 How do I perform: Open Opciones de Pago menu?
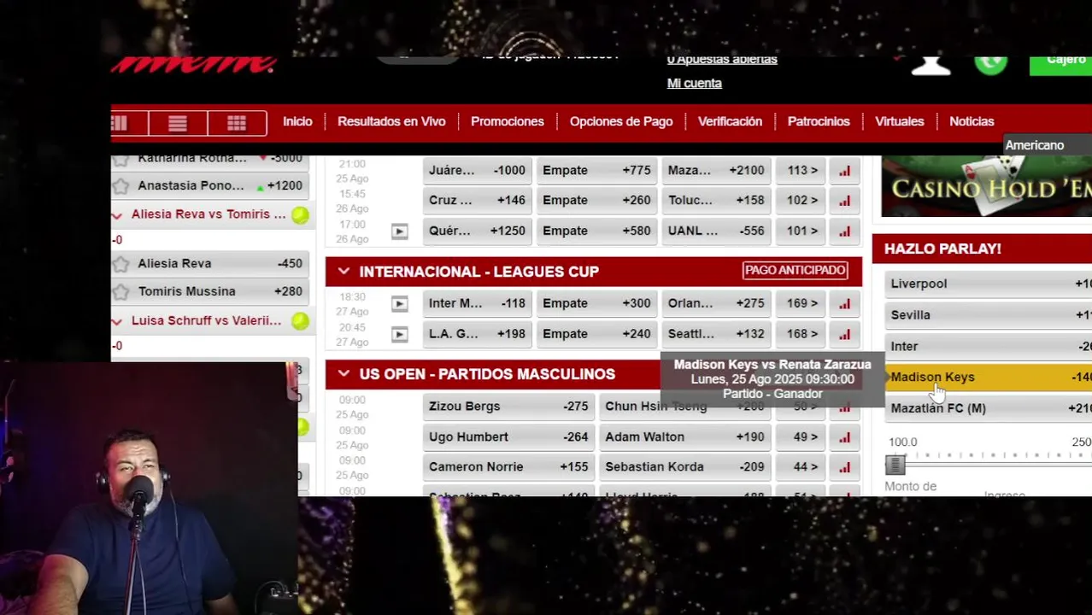tap(621, 121)
